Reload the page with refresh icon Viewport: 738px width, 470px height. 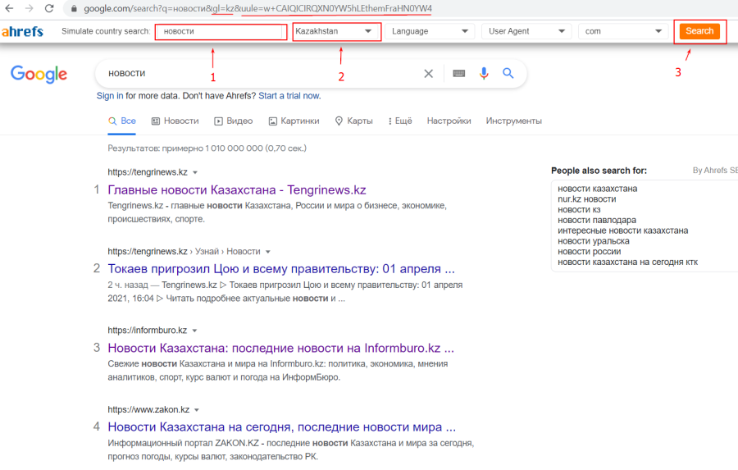pyautogui.click(x=49, y=8)
